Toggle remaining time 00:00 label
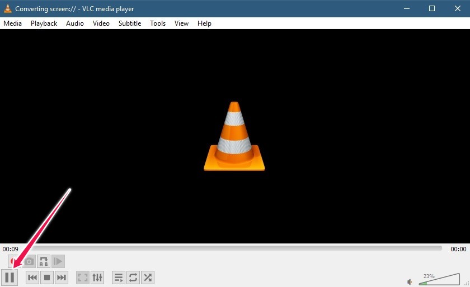This screenshot has width=470, height=287. 458,249
